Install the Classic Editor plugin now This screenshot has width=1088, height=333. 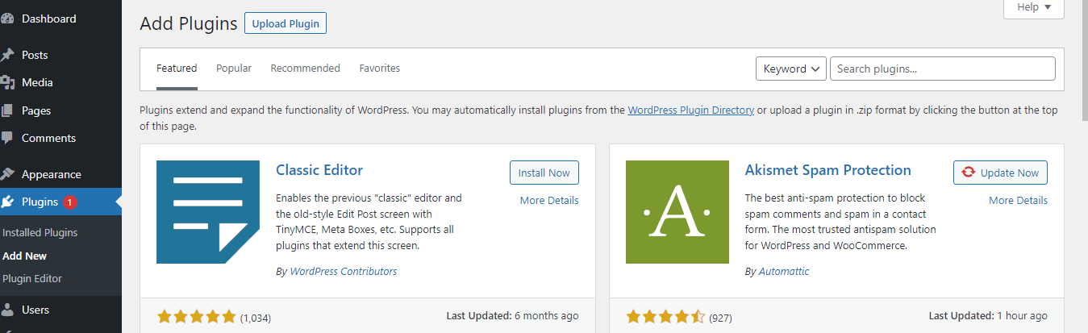tap(544, 173)
